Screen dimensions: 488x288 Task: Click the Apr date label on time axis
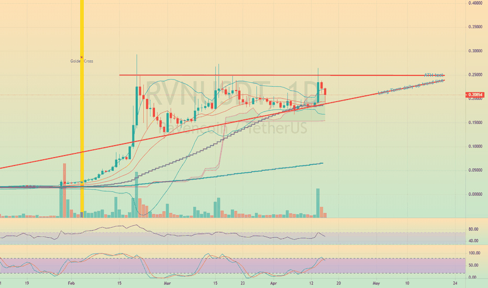click(273, 283)
